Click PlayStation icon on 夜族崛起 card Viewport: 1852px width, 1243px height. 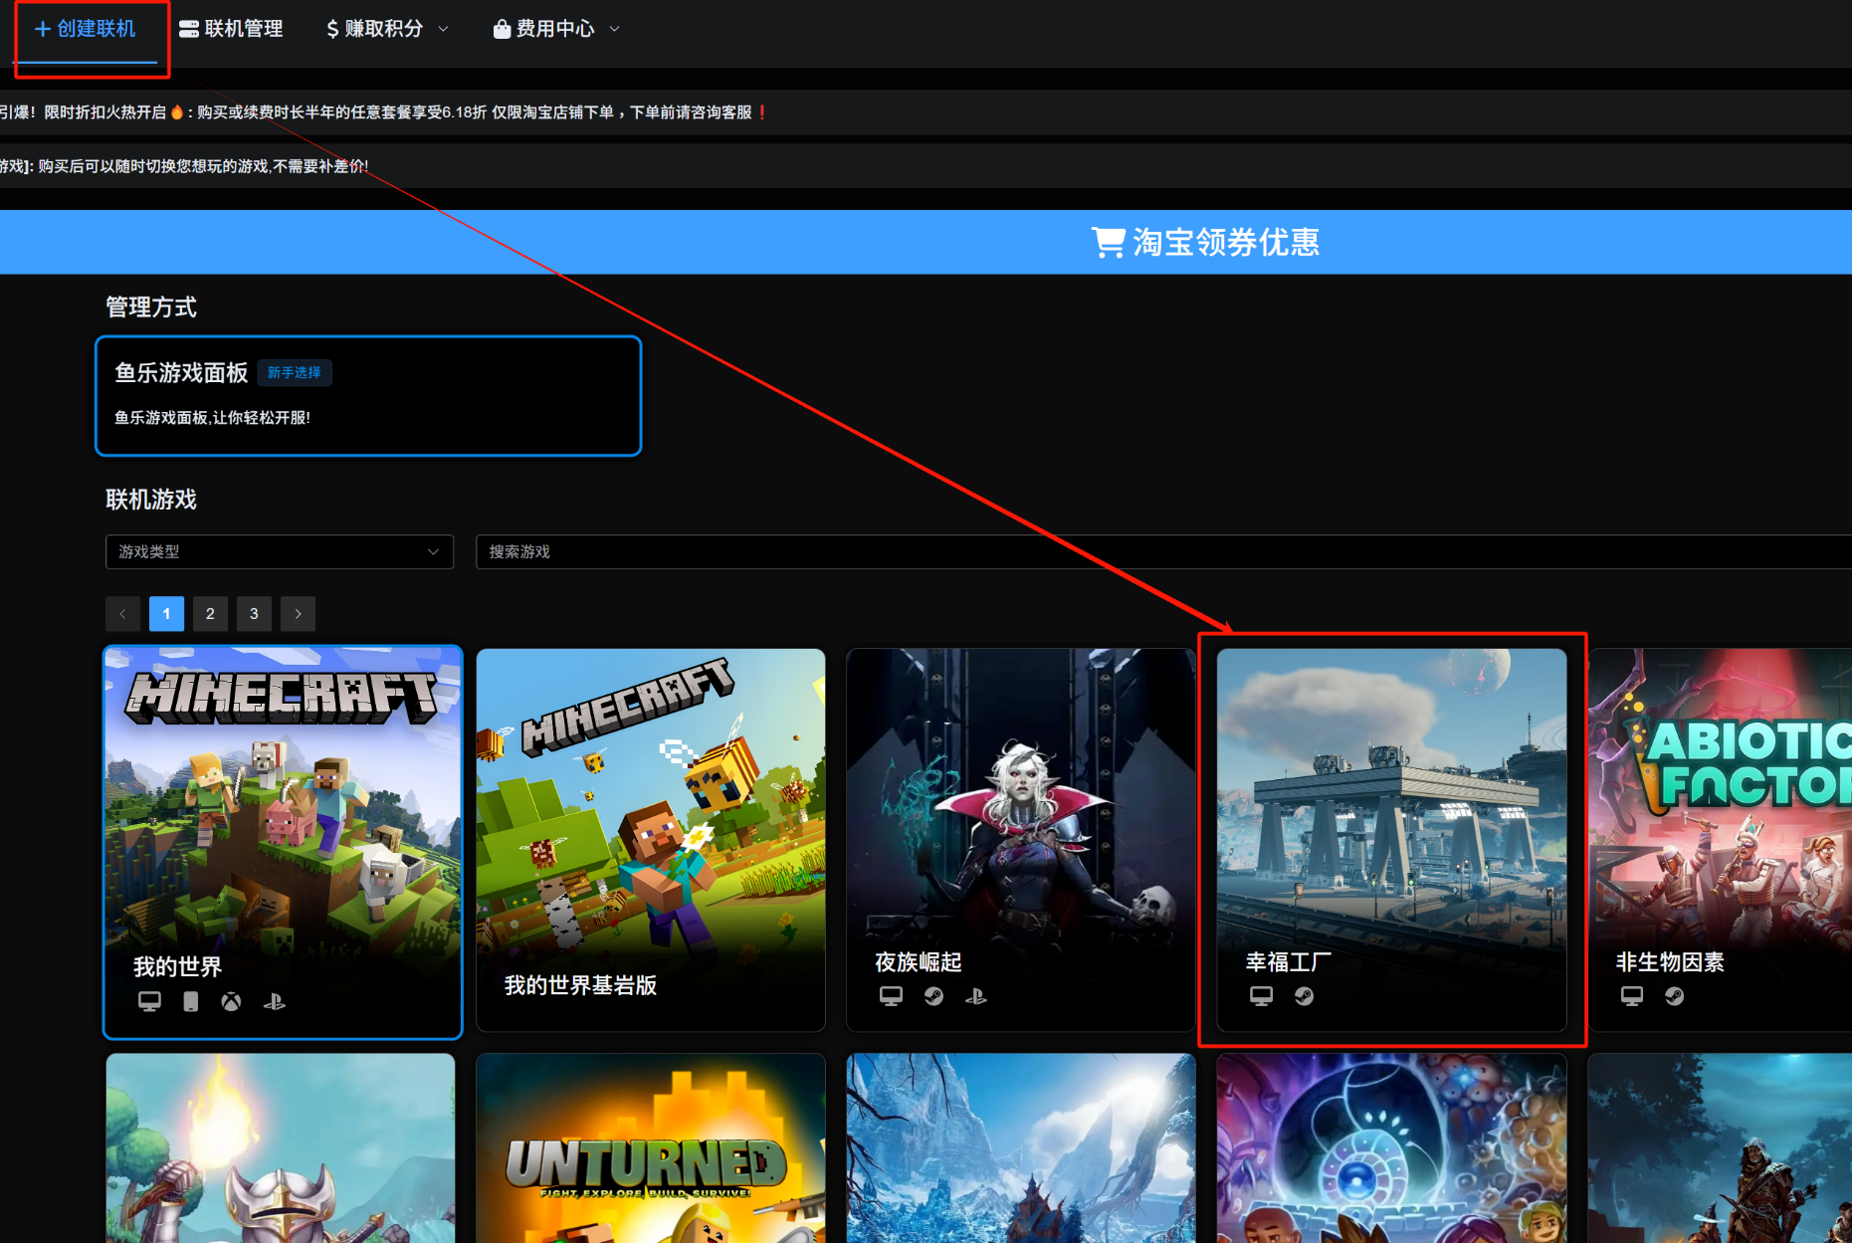[x=976, y=996]
